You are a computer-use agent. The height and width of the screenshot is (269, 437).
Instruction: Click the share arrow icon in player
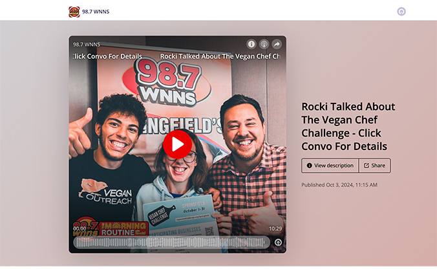pyautogui.click(x=277, y=44)
